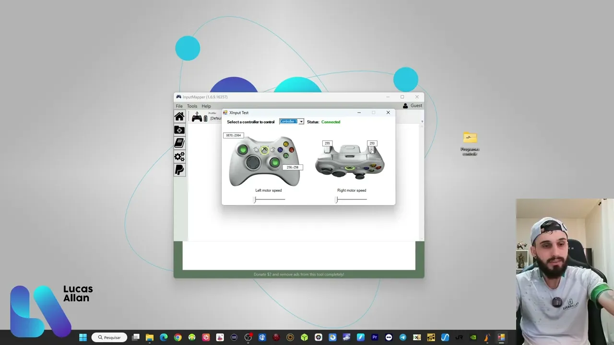Click the yellow Y button on front controller
614x345 pixels.
[286, 144]
